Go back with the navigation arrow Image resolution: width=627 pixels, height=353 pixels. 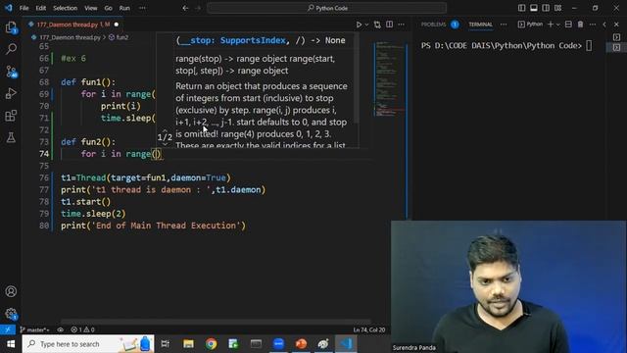pyautogui.click(x=185, y=8)
